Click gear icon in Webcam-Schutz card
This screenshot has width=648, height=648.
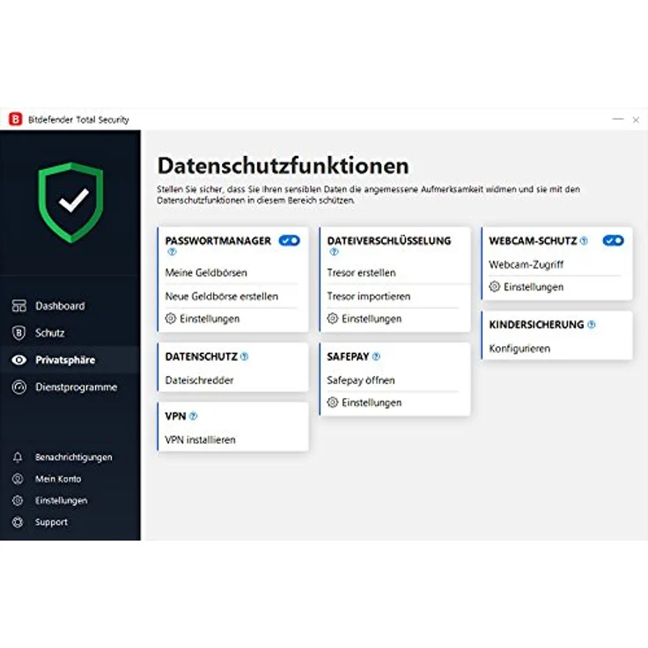495,286
